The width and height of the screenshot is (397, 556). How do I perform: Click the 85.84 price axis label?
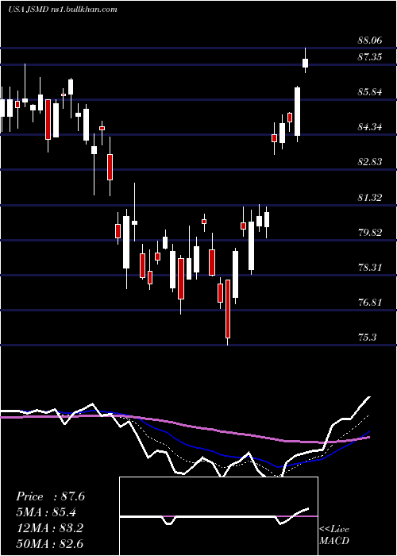370,92
